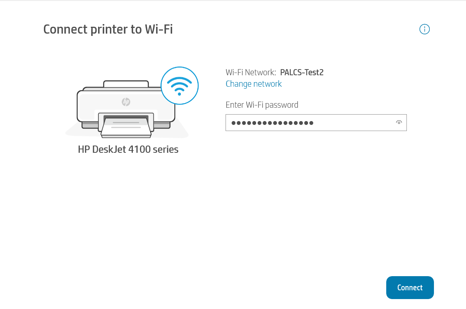The height and width of the screenshot is (309, 466).
Task: Click the word 'series' under the printer
Action: point(165,149)
